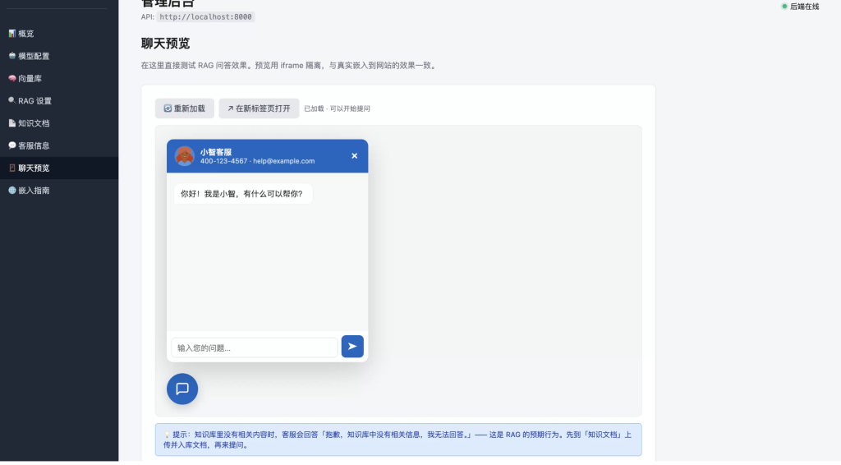Click the light bulb tip icon
Viewport: 841px width, 465px height.
tap(167, 435)
